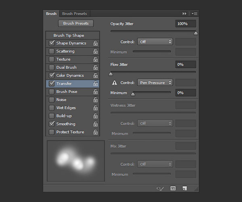Open the Mix Jitter Control dropdown
Screen dimensions: 242x202
(155, 164)
